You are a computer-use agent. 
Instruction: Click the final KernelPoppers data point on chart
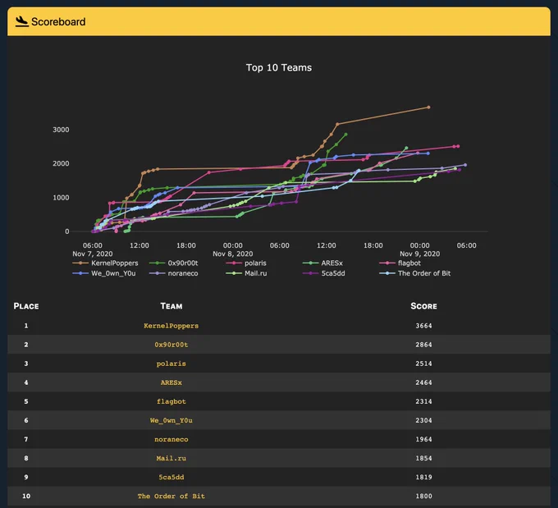(428, 108)
